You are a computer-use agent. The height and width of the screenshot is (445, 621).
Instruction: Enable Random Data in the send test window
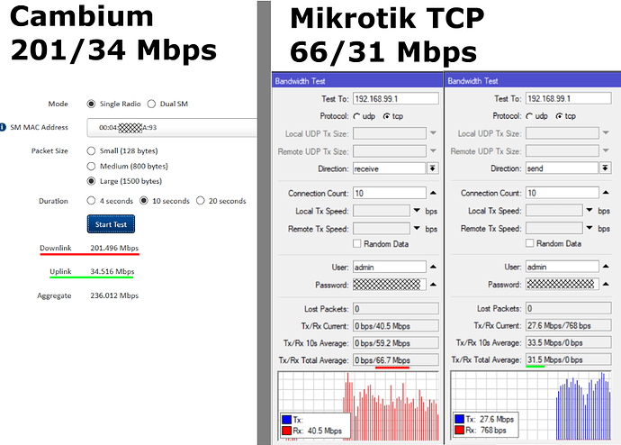pos(531,243)
